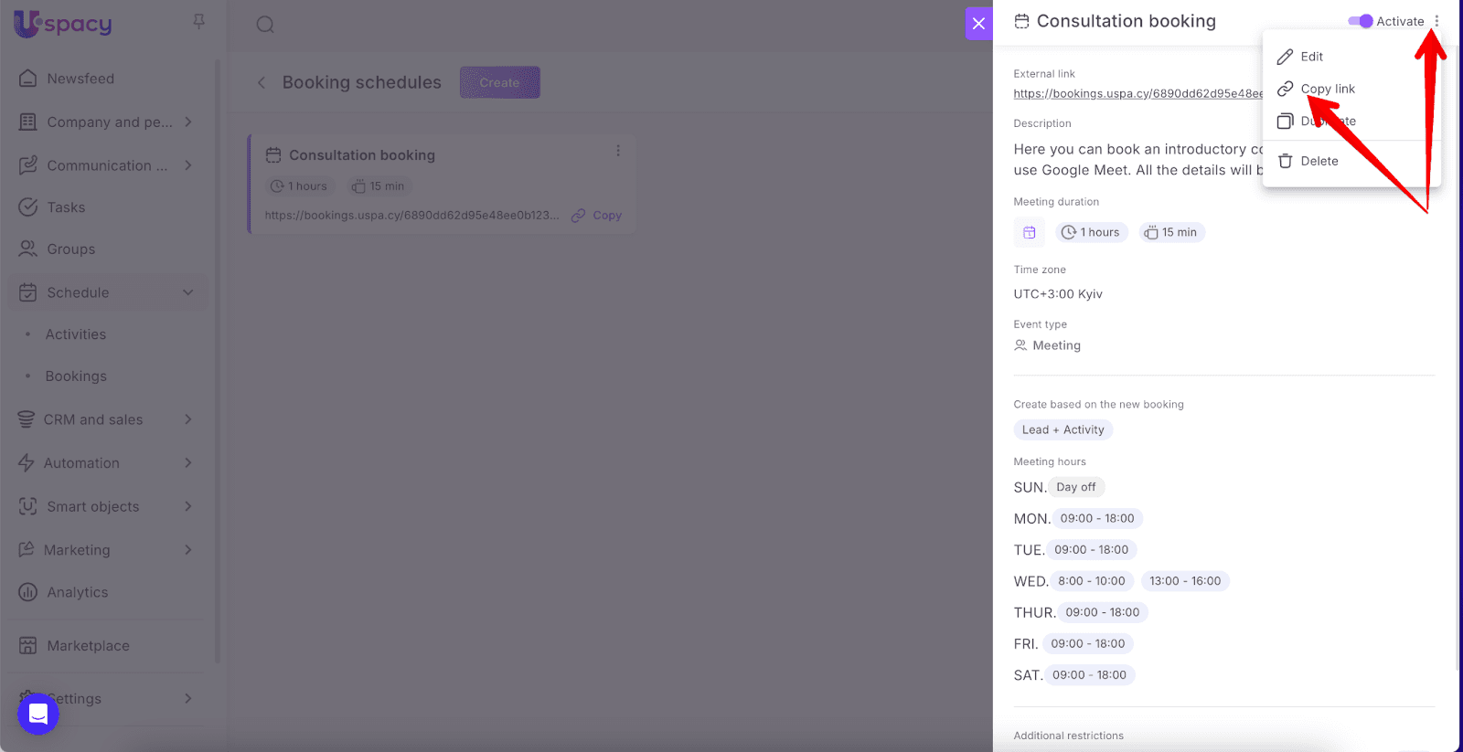Open Bookings under Schedule
This screenshot has width=1463, height=752.
pyautogui.click(x=76, y=376)
